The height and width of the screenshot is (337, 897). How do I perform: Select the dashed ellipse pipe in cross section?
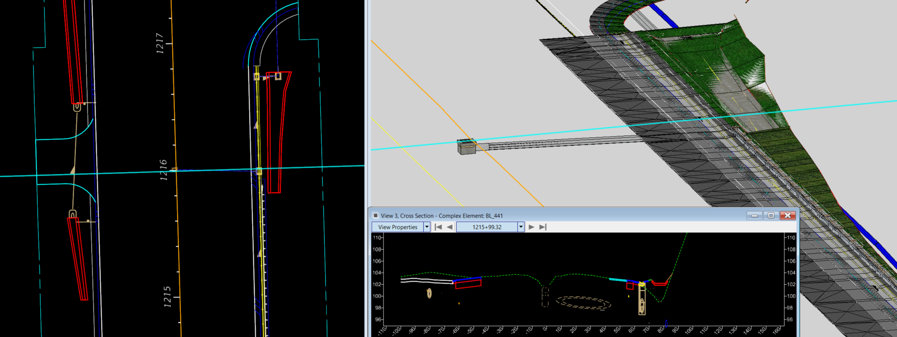583,303
